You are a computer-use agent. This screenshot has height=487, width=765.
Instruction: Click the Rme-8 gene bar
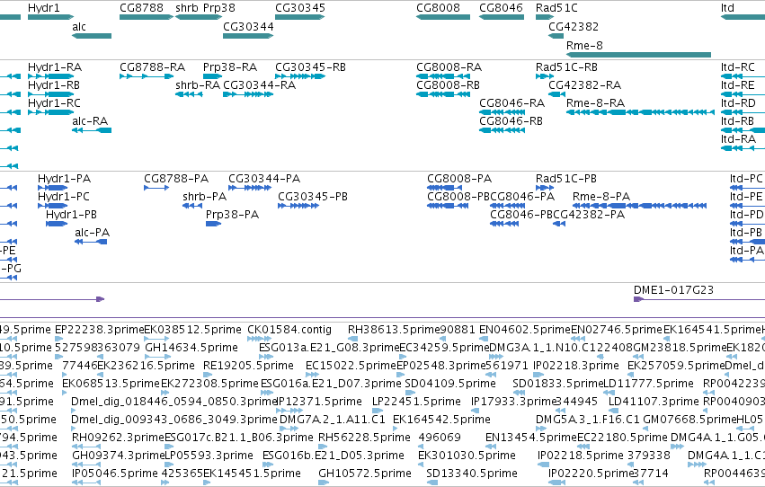click(x=638, y=55)
